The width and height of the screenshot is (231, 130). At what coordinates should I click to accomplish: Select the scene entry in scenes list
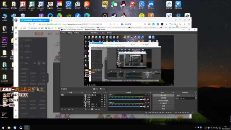(72, 95)
